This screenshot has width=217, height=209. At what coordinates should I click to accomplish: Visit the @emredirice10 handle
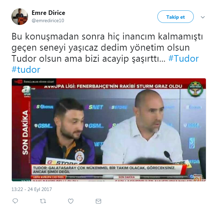[48, 20]
